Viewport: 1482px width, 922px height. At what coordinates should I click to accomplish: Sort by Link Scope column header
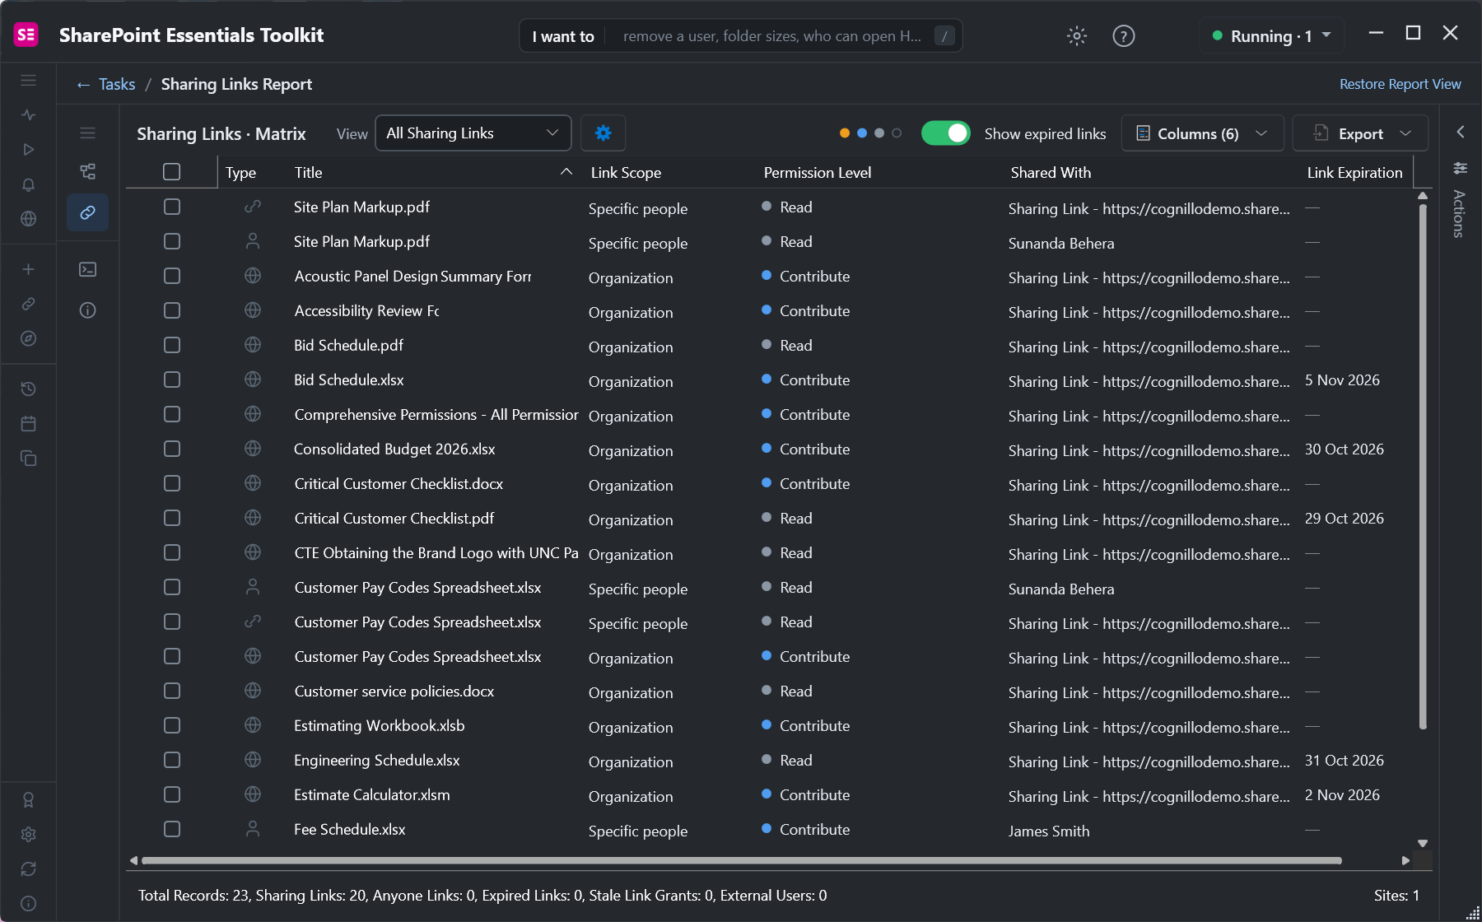[x=626, y=173]
